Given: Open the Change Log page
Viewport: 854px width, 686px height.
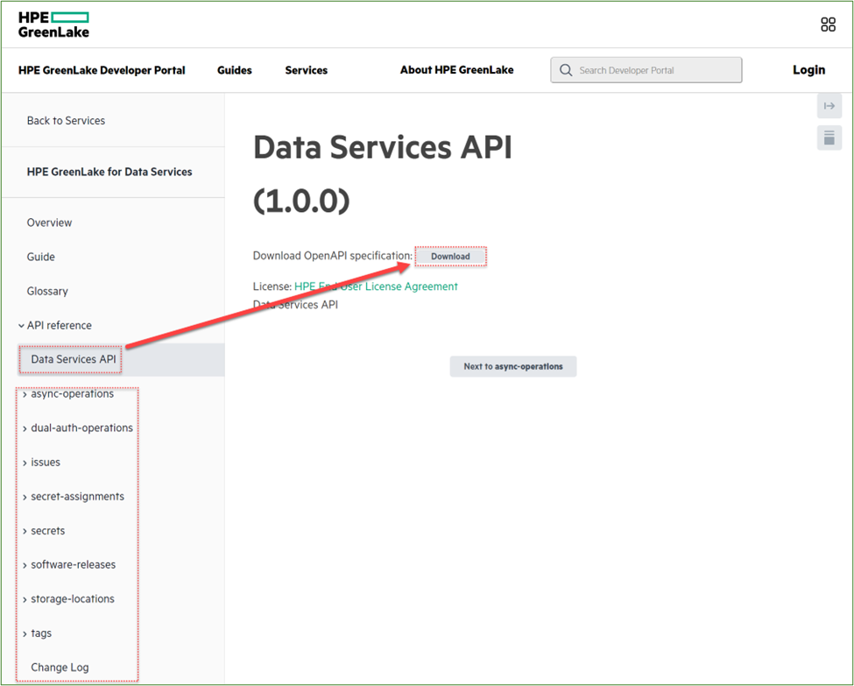Looking at the screenshot, I should coord(60,668).
